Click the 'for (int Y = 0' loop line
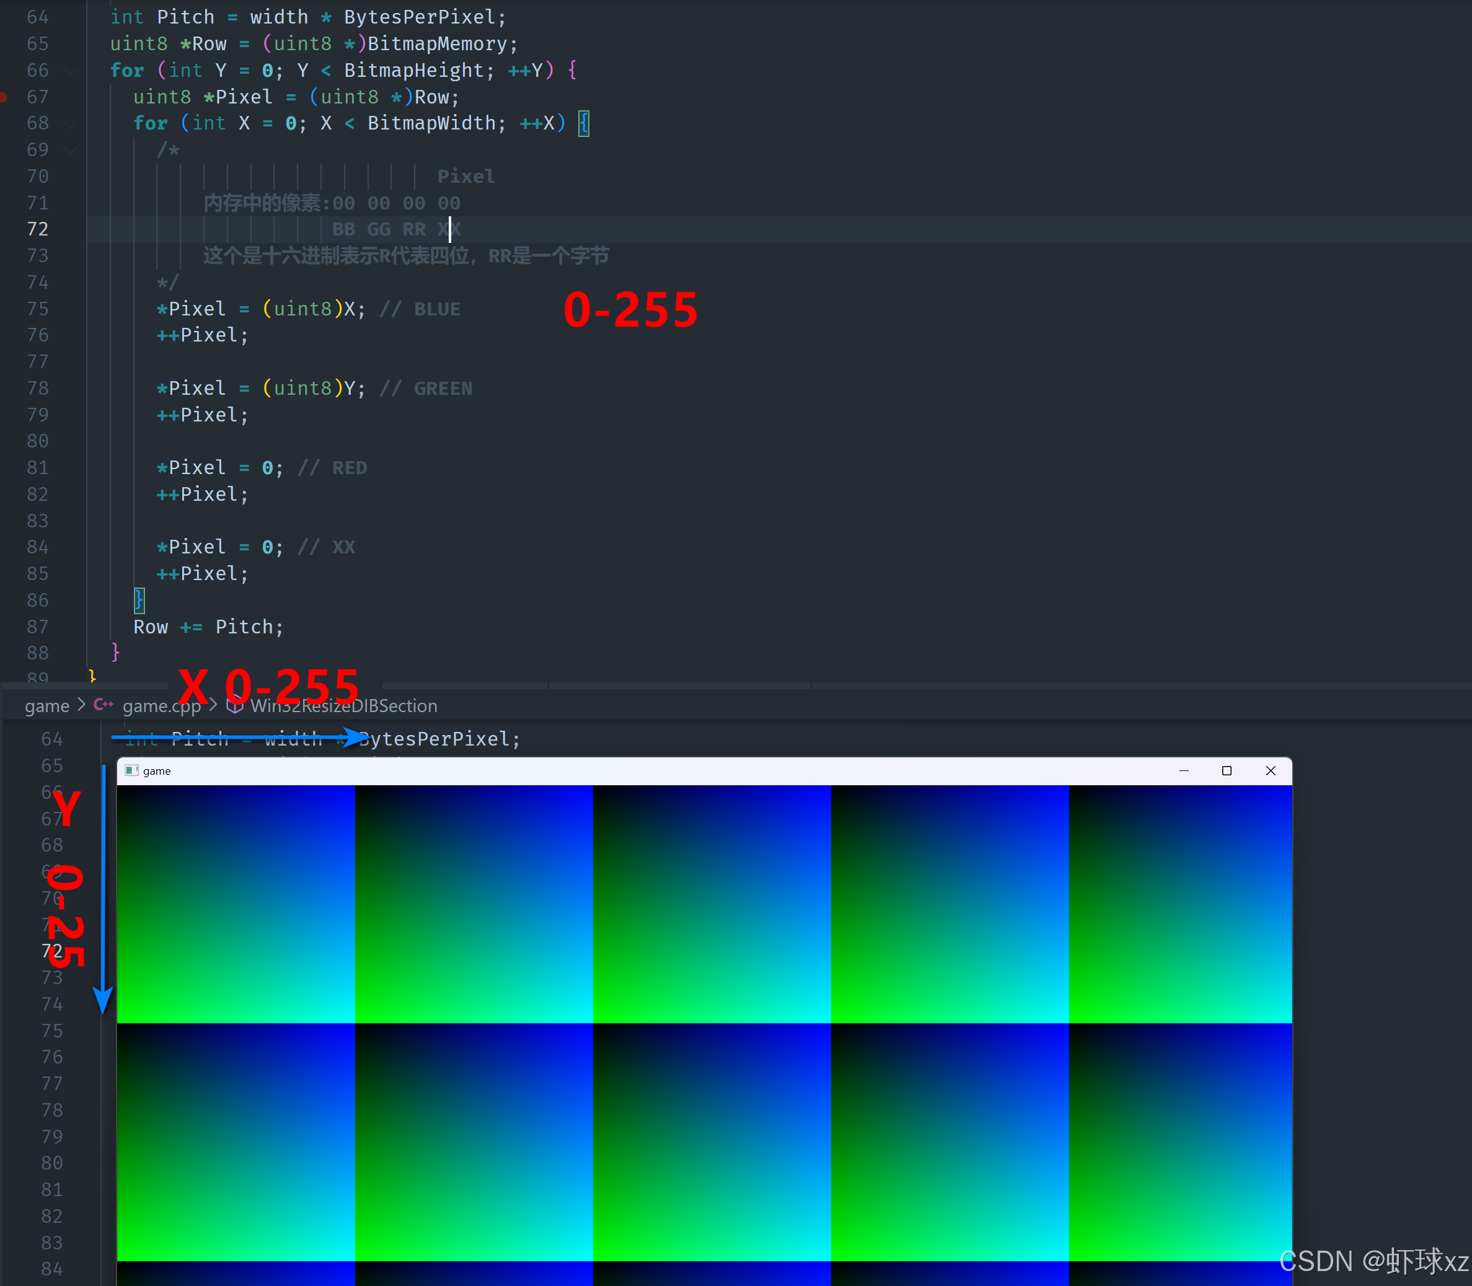This screenshot has height=1286, width=1472. tap(343, 70)
